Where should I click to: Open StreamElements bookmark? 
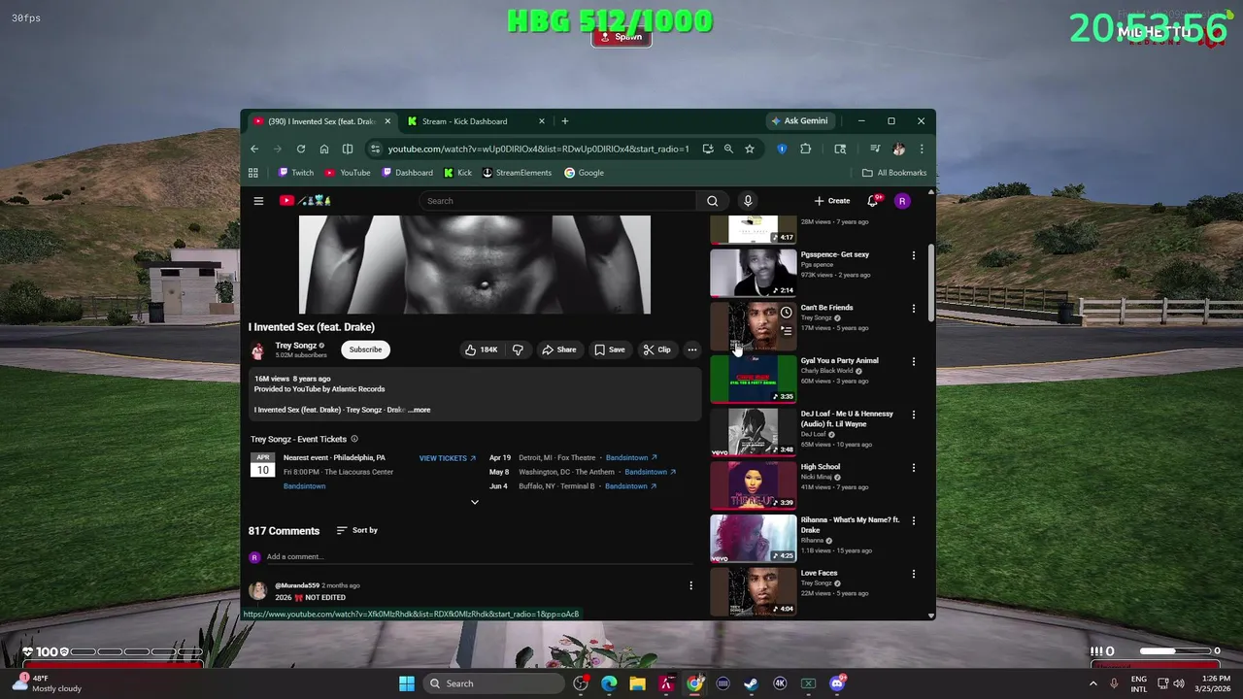(517, 173)
